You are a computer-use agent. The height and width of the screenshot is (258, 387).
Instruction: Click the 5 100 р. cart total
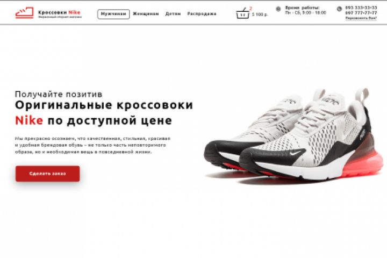coord(260,15)
